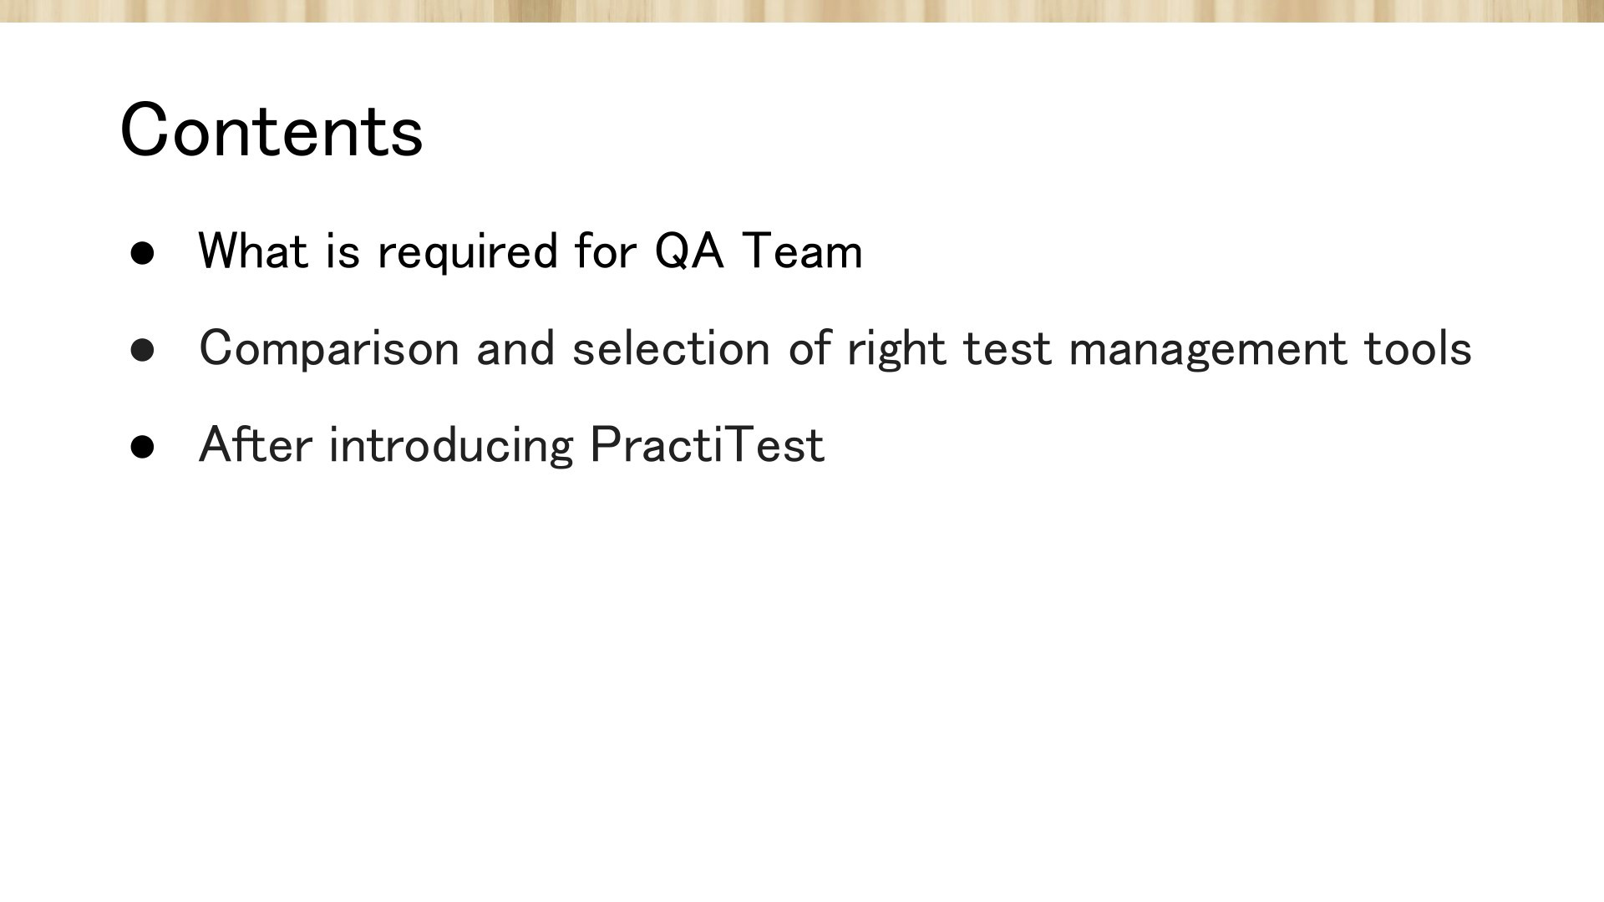Click the Contents slide title
The image size is (1604, 902).
pyautogui.click(x=272, y=130)
